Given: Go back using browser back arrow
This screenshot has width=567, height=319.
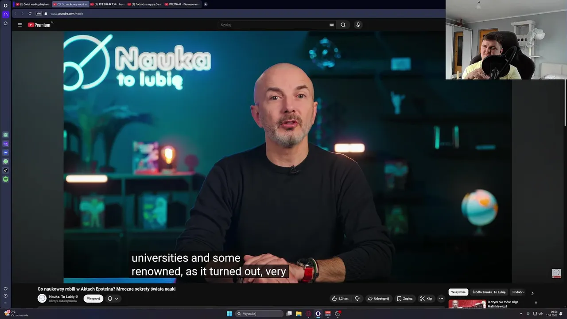Looking at the screenshot, I should pyautogui.click(x=15, y=13).
